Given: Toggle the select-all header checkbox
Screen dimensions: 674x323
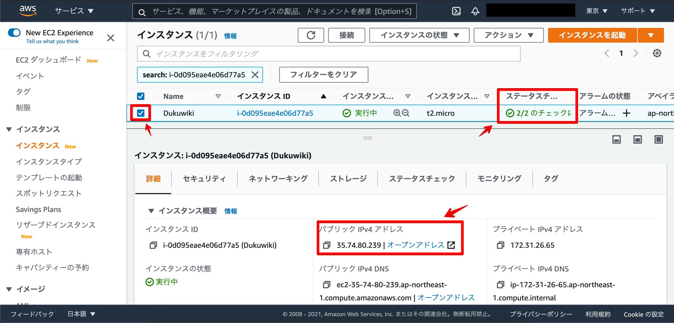Looking at the screenshot, I should (x=141, y=96).
